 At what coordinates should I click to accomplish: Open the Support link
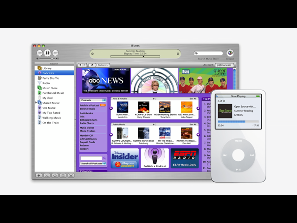(x=84, y=149)
